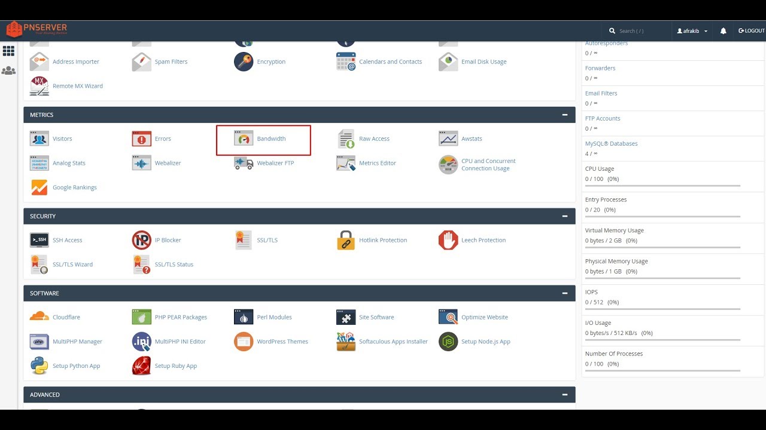This screenshot has width=766, height=430.
Task: Open the MultiPHP Manager icon
Action: 39,342
